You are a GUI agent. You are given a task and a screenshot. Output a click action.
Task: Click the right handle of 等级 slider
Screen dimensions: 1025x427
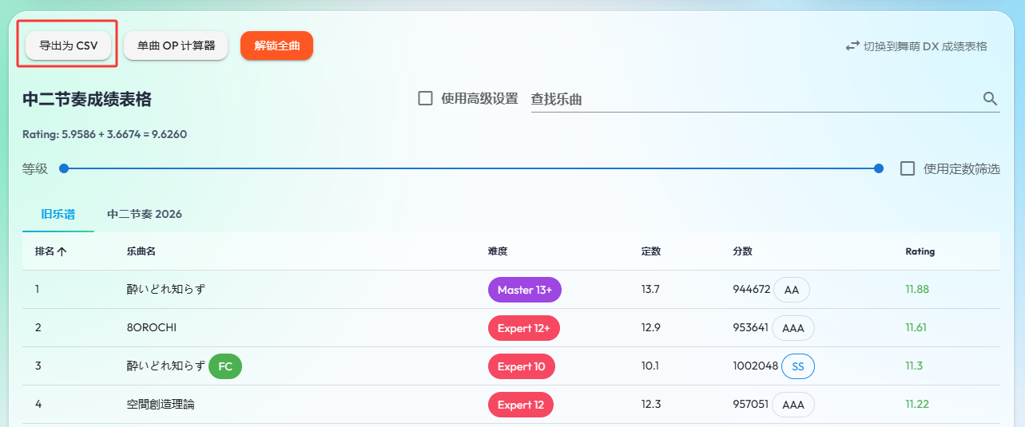[x=879, y=168]
